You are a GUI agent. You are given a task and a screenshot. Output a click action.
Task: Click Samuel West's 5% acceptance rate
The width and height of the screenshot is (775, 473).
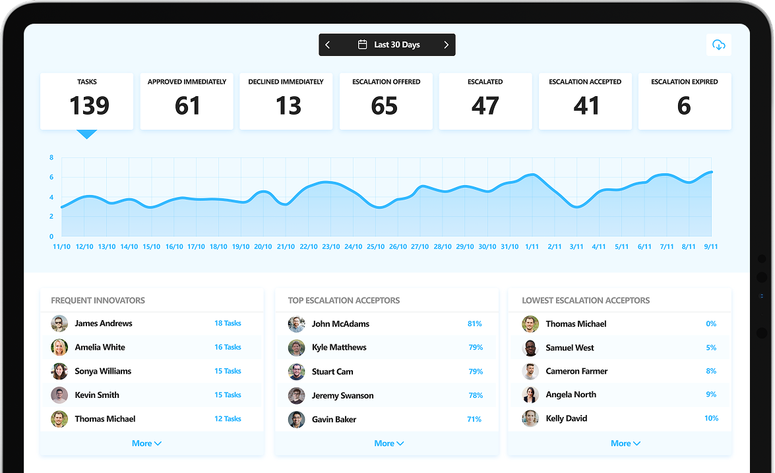click(711, 348)
